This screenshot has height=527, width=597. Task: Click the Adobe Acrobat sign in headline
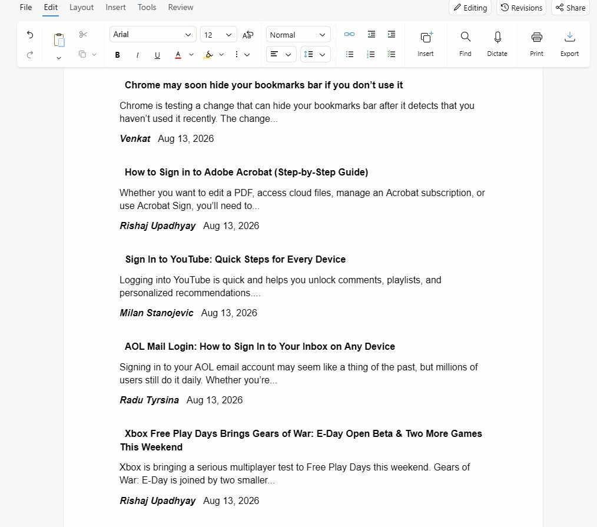(246, 172)
